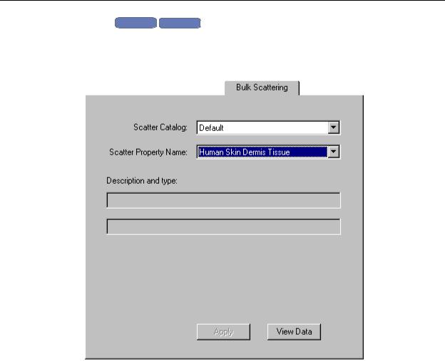The height and width of the screenshot is (361, 445).
Task: Click the Description and type label
Action: (142, 181)
